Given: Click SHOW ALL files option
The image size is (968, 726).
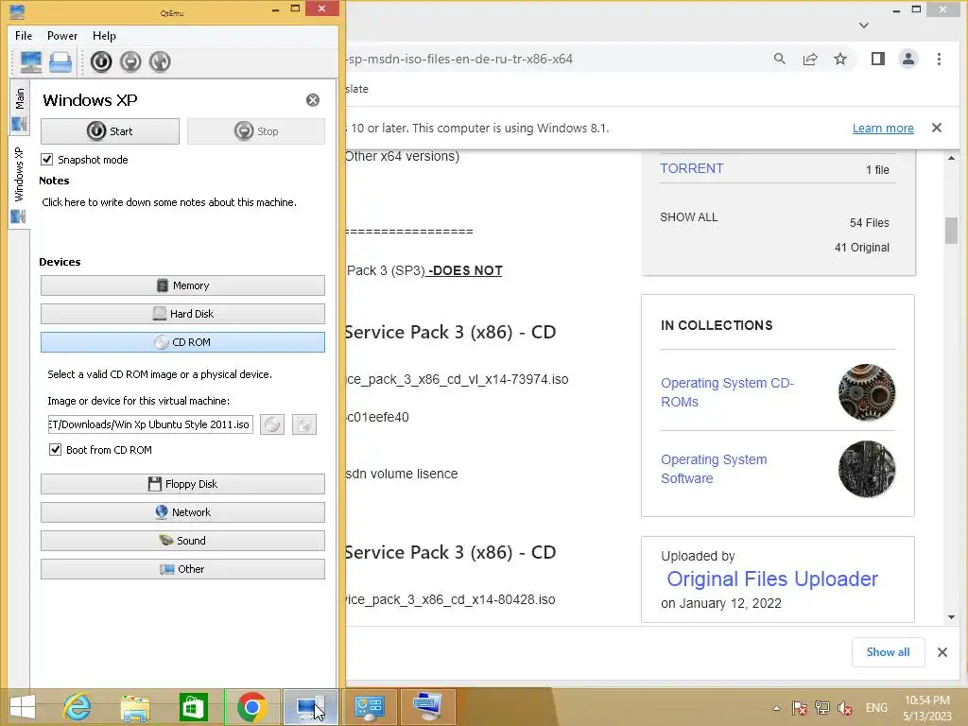Looking at the screenshot, I should (x=688, y=217).
